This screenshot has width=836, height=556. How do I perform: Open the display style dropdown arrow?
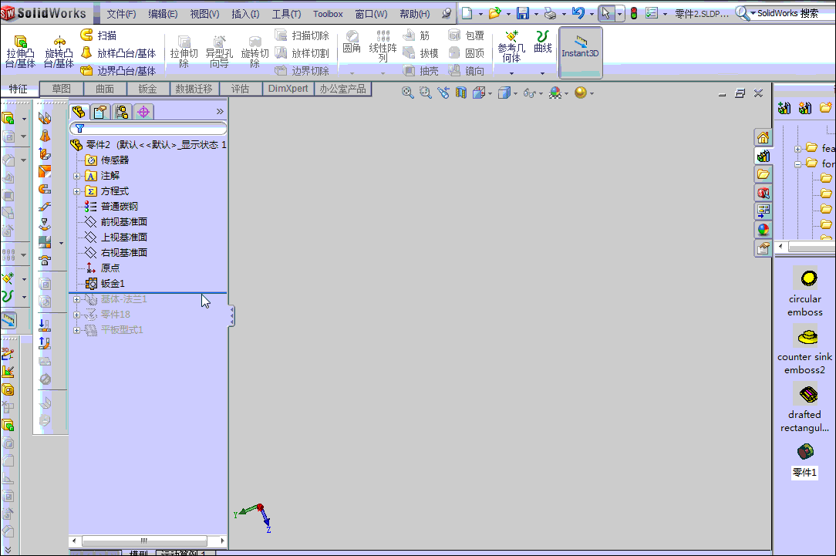516,94
